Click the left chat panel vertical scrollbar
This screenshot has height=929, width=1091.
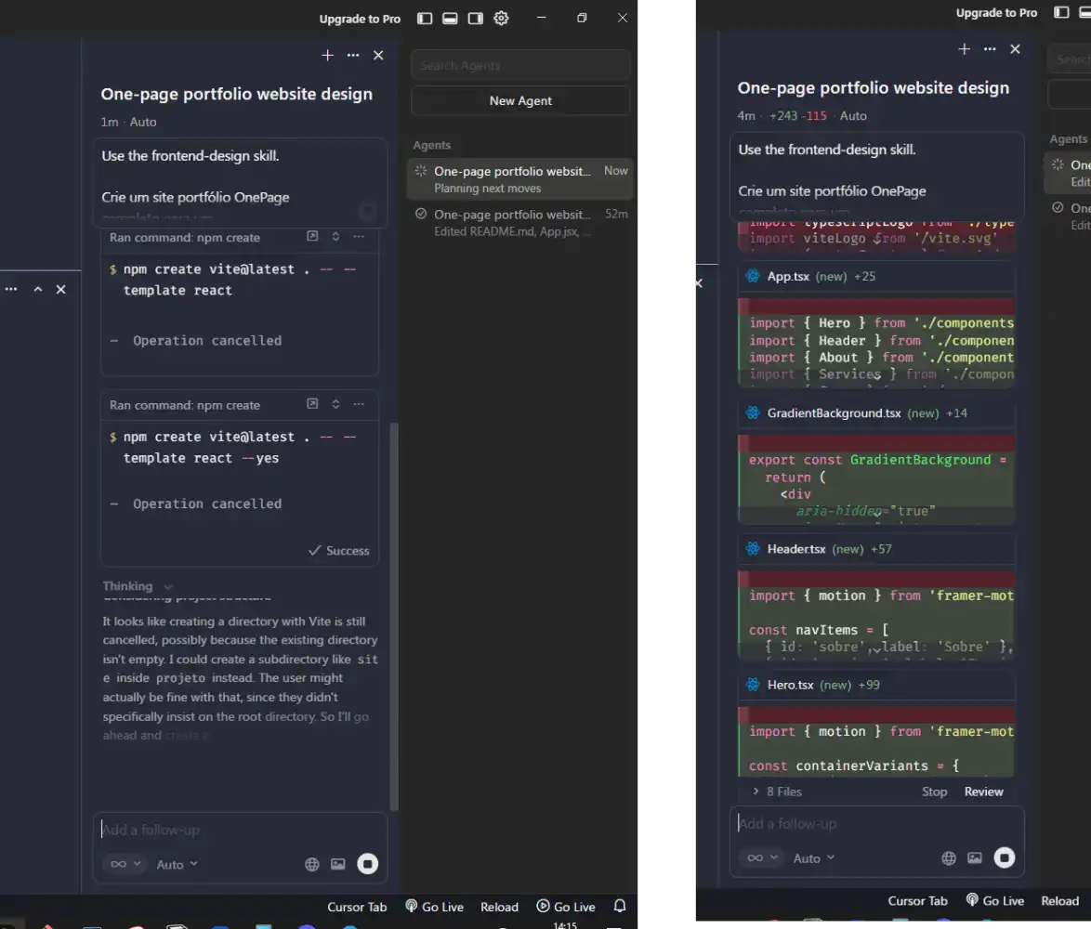(394, 613)
